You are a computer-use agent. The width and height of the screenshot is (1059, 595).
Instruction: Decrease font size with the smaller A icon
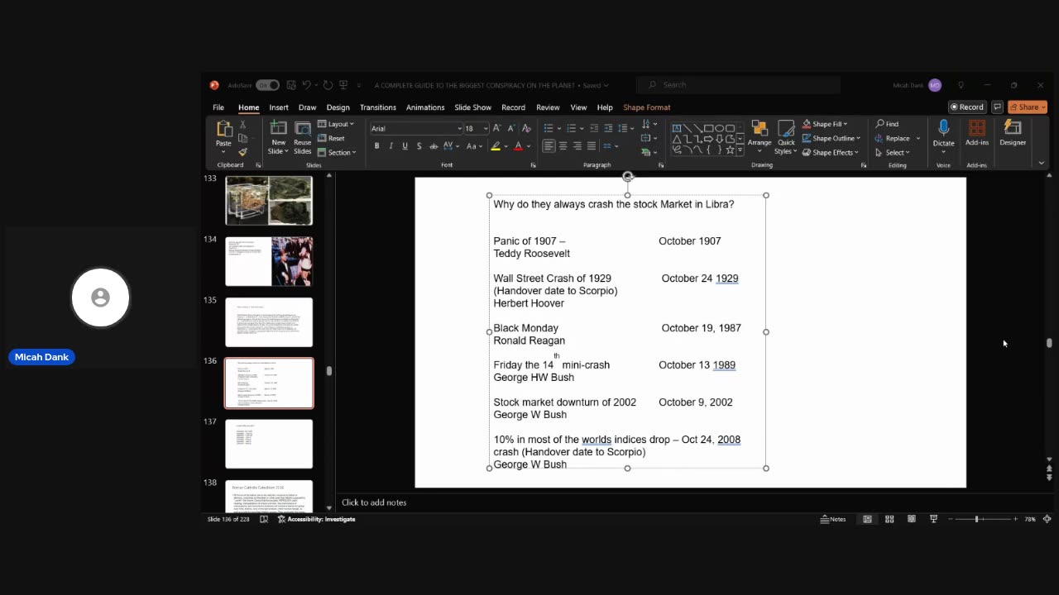coord(510,128)
